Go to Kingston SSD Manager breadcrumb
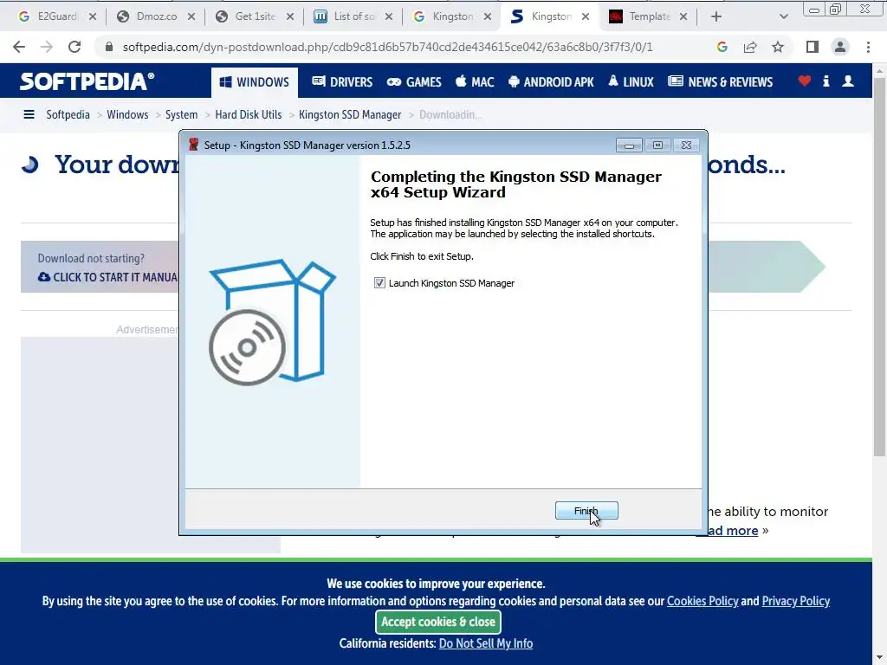This screenshot has width=887, height=665. click(x=350, y=115)
